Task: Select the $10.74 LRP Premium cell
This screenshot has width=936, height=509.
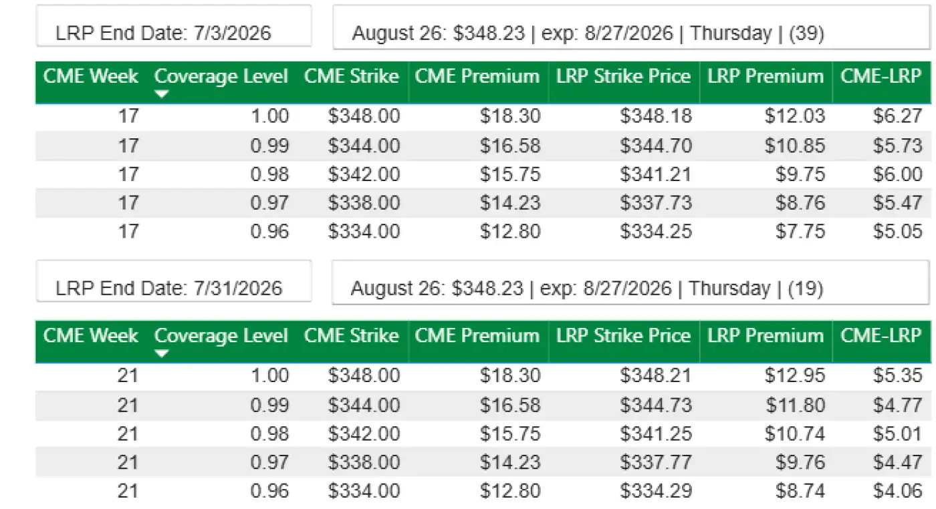Action: (x=795, y=434)
